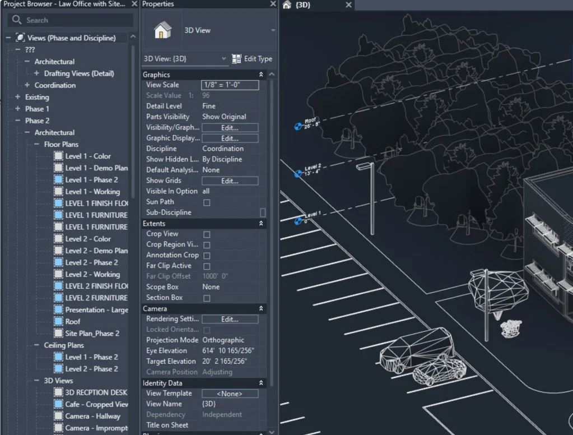Expand the Phase 1 tree node
Viewport: 573px width, 435px height.
(x=17, y=109)
